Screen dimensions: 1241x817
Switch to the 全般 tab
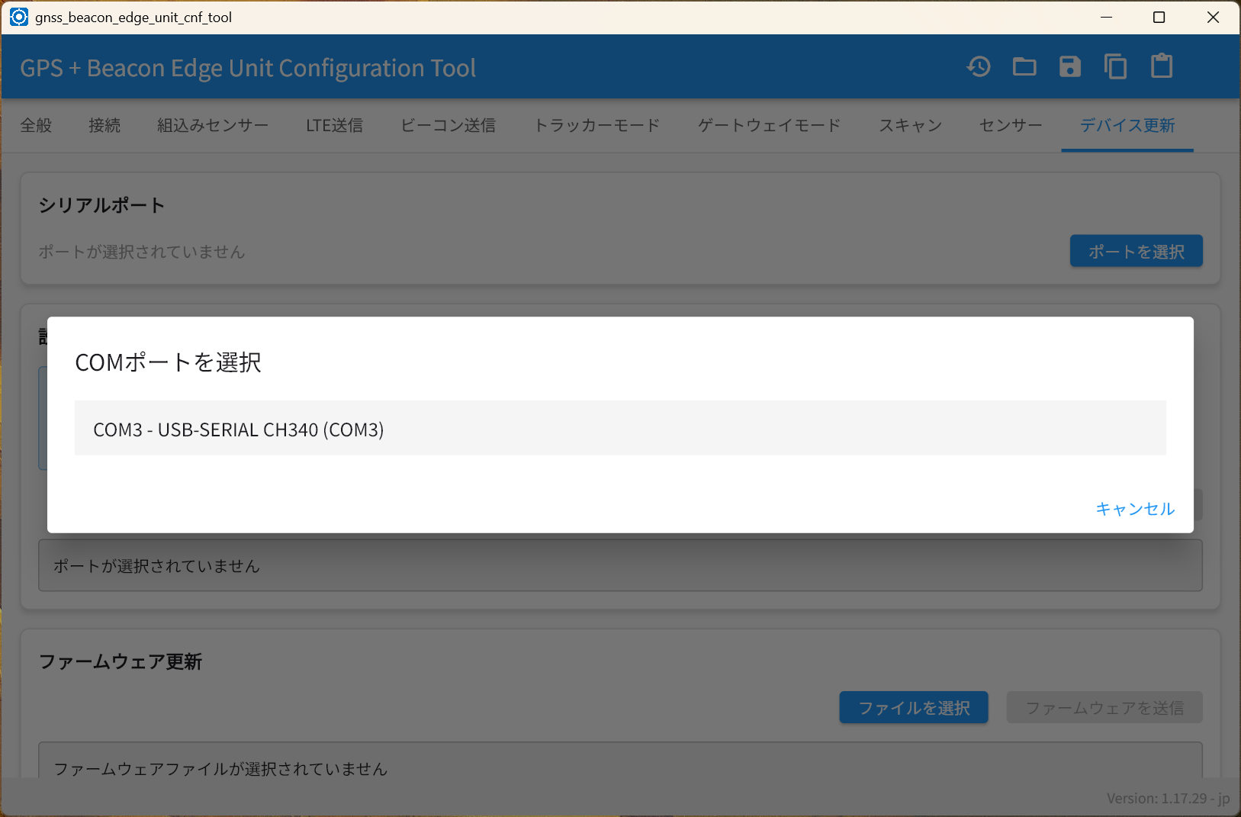(x=36, y=126)
